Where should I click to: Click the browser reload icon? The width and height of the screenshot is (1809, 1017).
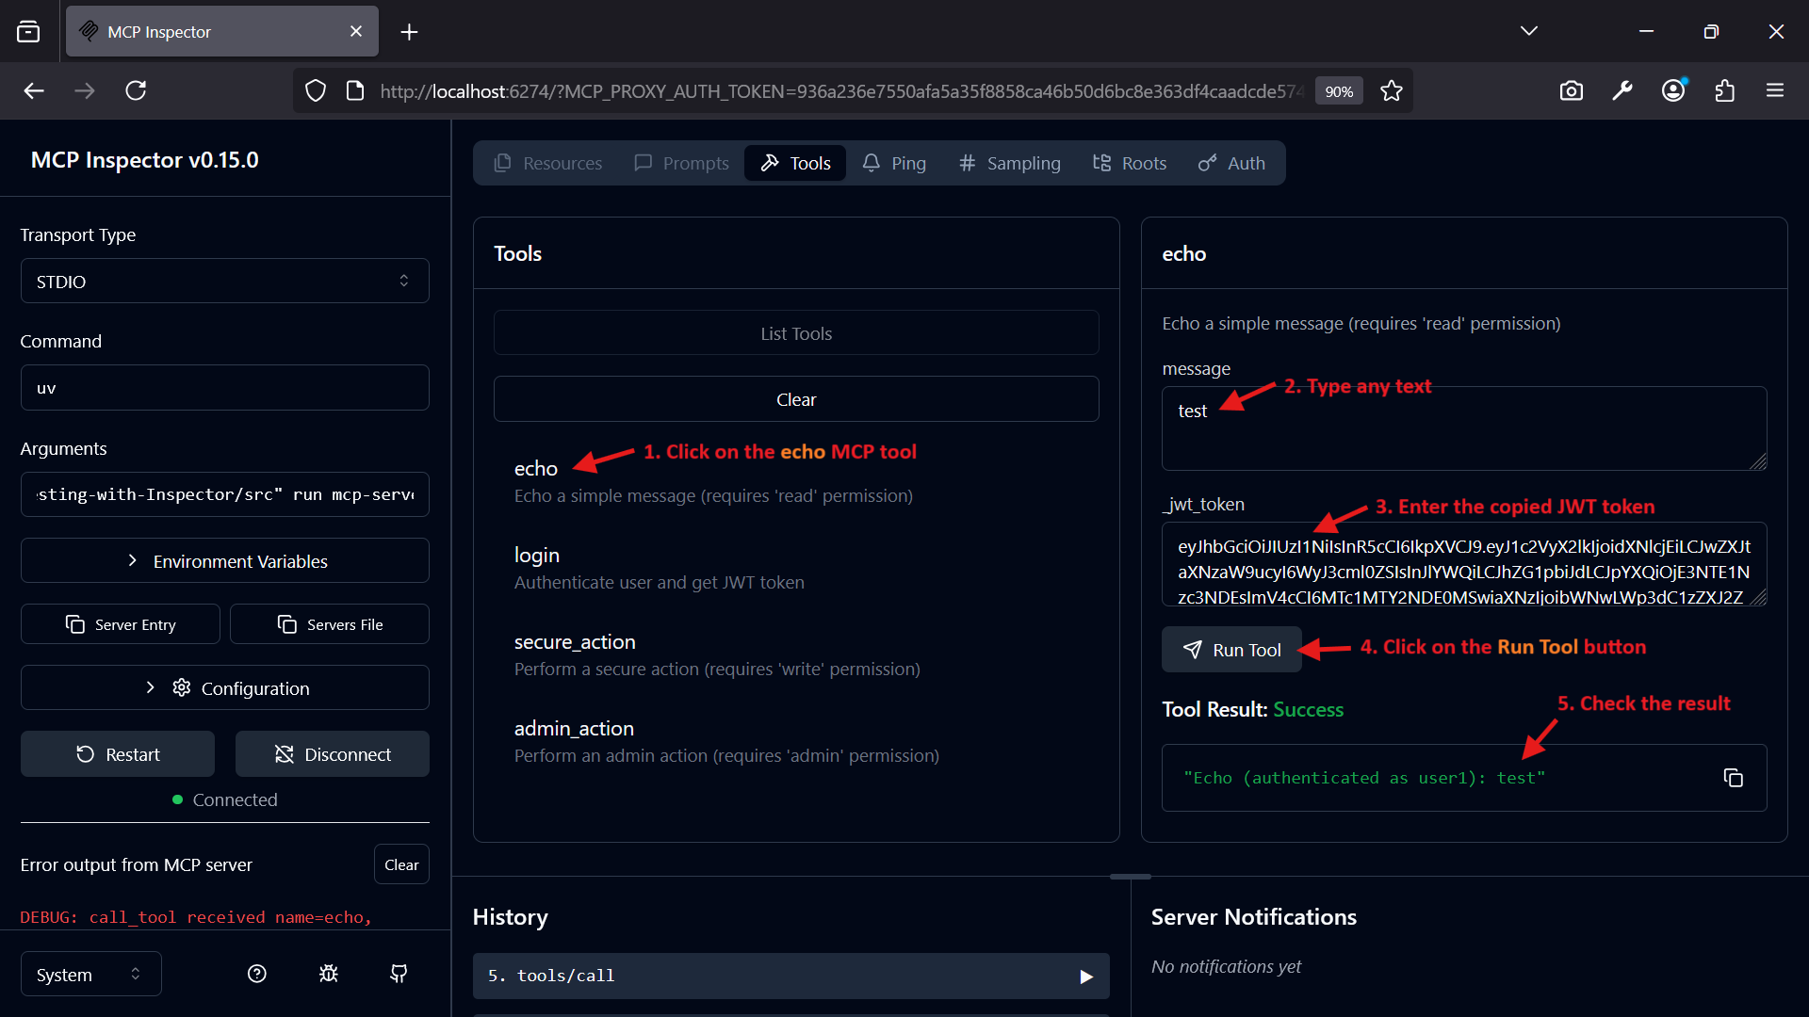click(x=136, y=90)
